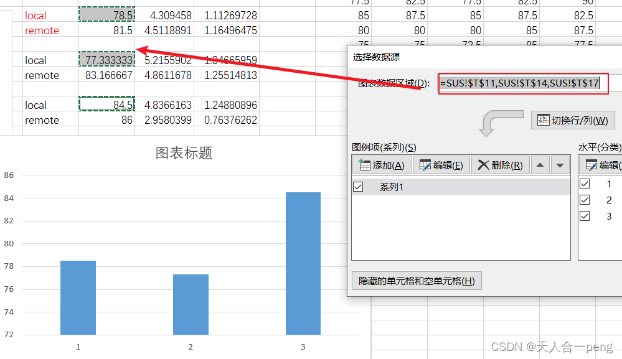
Task: Click the Delete series button (删除)
Action: 500,166
